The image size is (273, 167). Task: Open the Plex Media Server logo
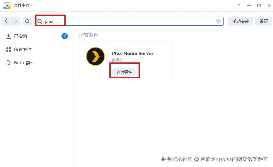[x=95, y=56]
